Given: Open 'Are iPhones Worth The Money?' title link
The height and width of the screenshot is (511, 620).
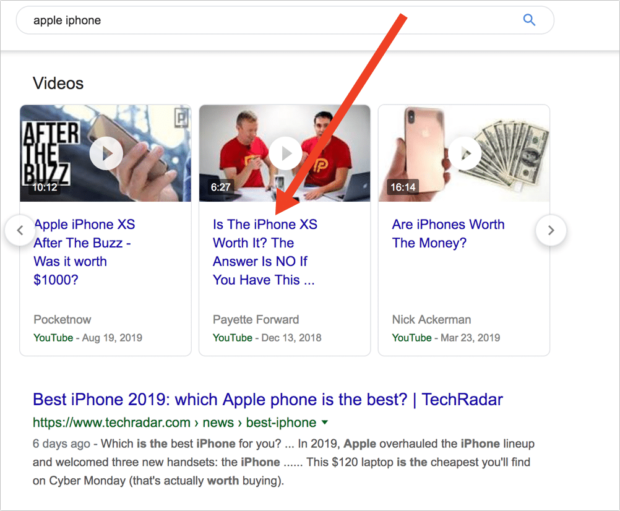Looking at the screenshot, I should [448, 234].
